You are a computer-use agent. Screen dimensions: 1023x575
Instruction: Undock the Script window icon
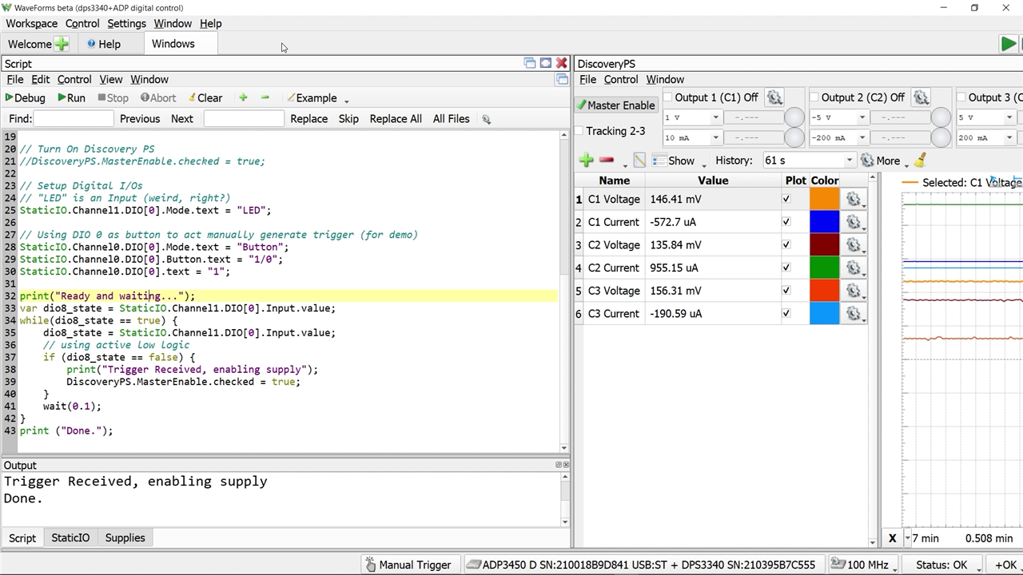pyautogui.click(x=530, y=63)
